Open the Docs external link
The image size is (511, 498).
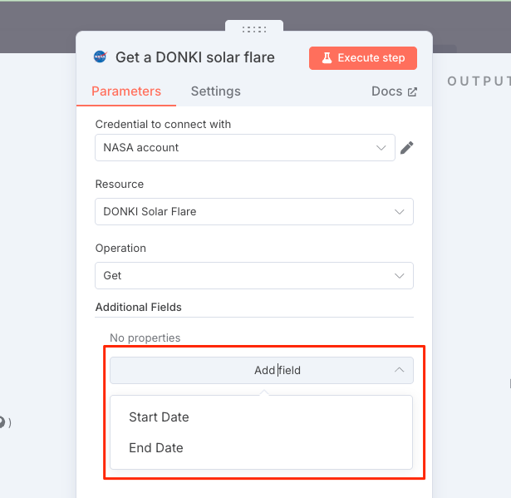tap(395, 91)
